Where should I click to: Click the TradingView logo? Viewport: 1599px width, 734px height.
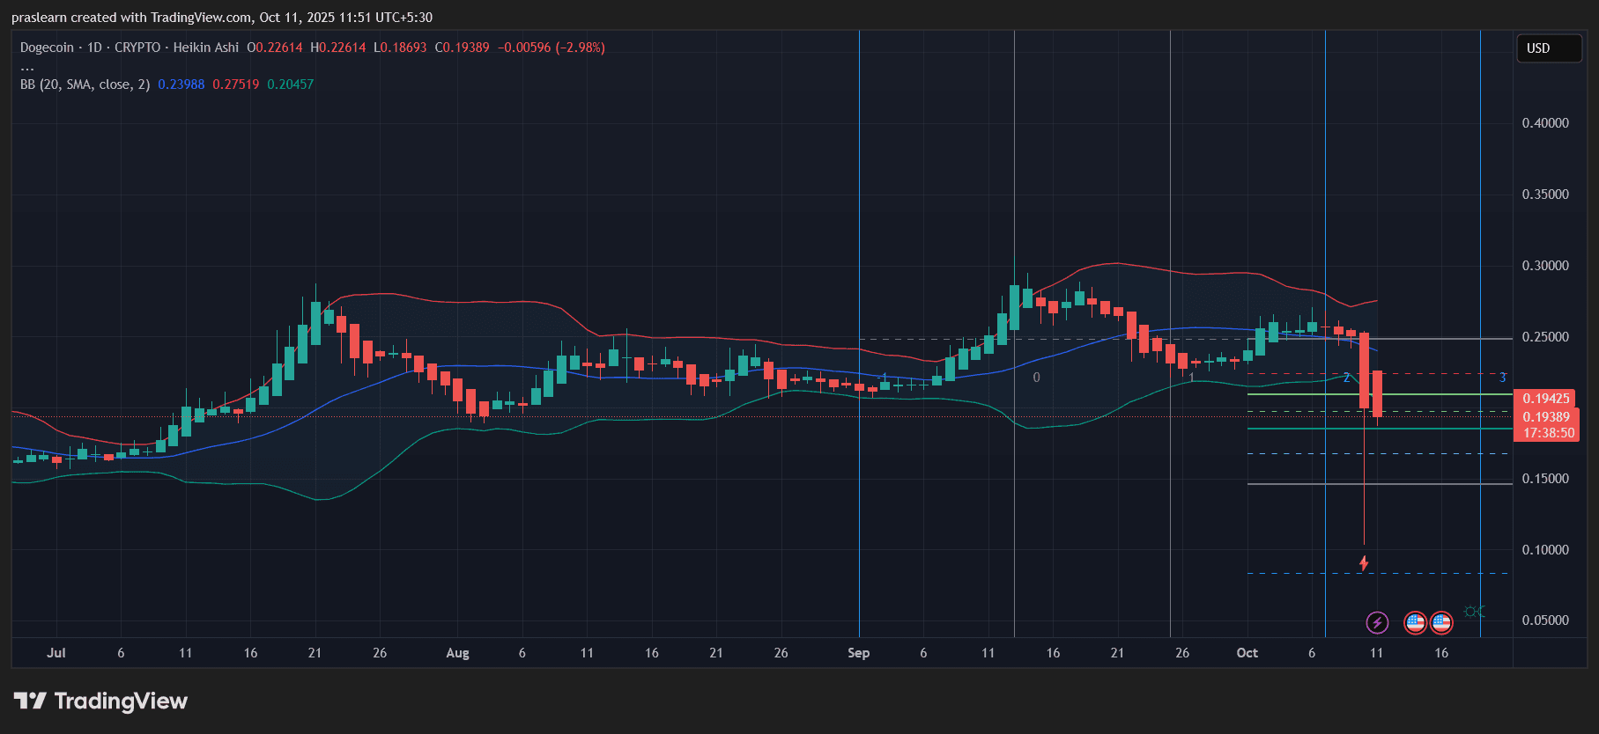coord(100,701)
